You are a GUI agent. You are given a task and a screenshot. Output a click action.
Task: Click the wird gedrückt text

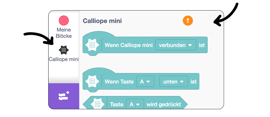(x=163, y=104)
